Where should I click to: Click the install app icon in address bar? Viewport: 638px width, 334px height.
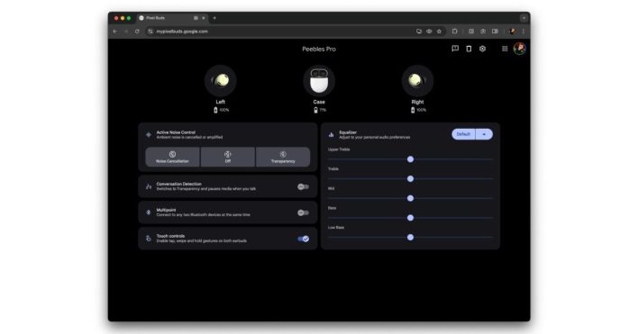pyautogui.click(x=419, y=32)
